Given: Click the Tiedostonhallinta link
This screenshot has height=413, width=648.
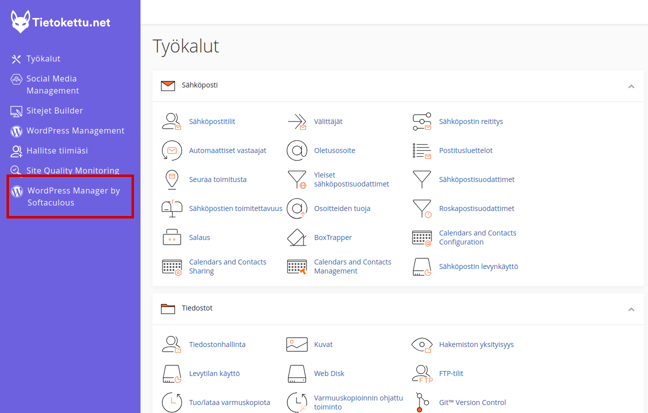Looking at the screenshot, I should [x=217, y=344].
